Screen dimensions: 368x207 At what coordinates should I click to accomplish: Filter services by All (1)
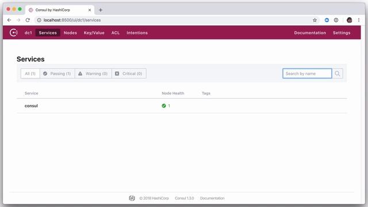coord(30,74)
